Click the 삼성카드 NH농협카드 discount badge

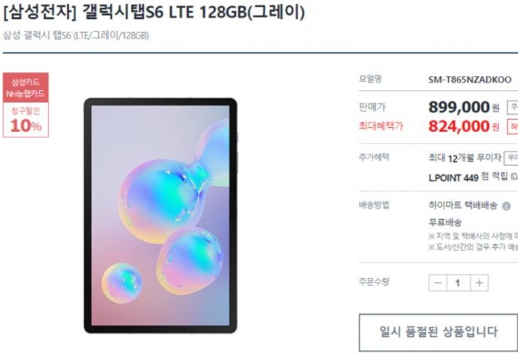tap(26, 88)
